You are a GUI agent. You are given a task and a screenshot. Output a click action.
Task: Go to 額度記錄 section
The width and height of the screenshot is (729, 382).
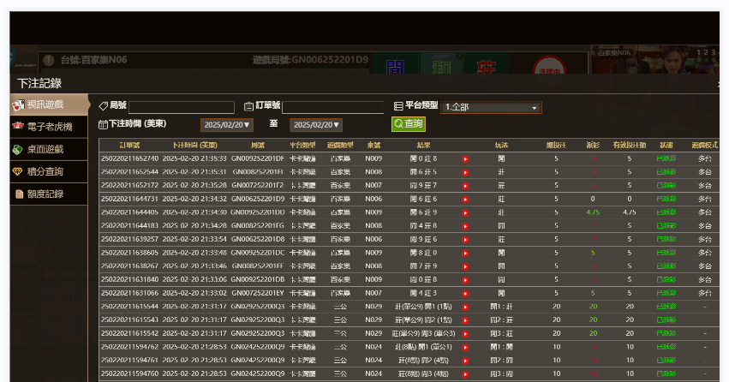coord(49,194)
